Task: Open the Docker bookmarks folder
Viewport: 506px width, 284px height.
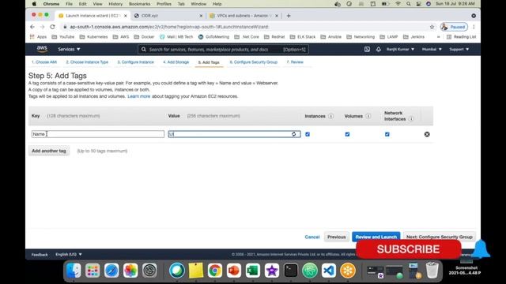Action: (x=144, y=37)
